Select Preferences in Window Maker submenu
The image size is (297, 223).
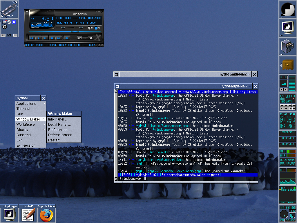point(58,130)
